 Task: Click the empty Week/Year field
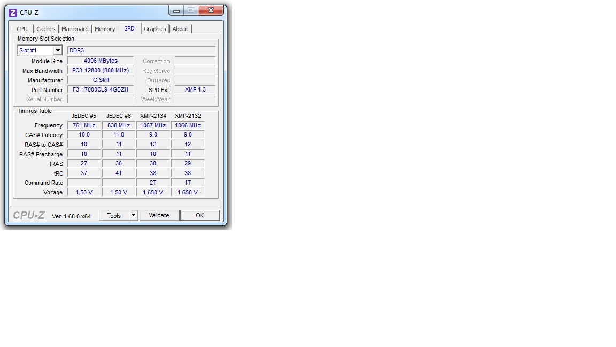click(x=195, y=99)
